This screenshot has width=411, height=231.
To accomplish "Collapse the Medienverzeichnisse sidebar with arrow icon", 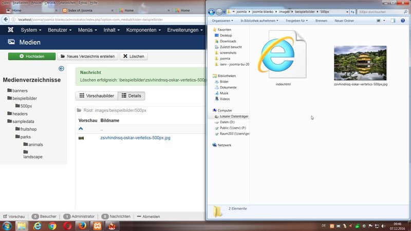I will (x=61, y=69).
